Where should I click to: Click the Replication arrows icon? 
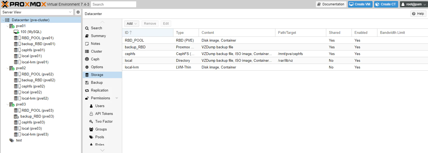(87, 90)
